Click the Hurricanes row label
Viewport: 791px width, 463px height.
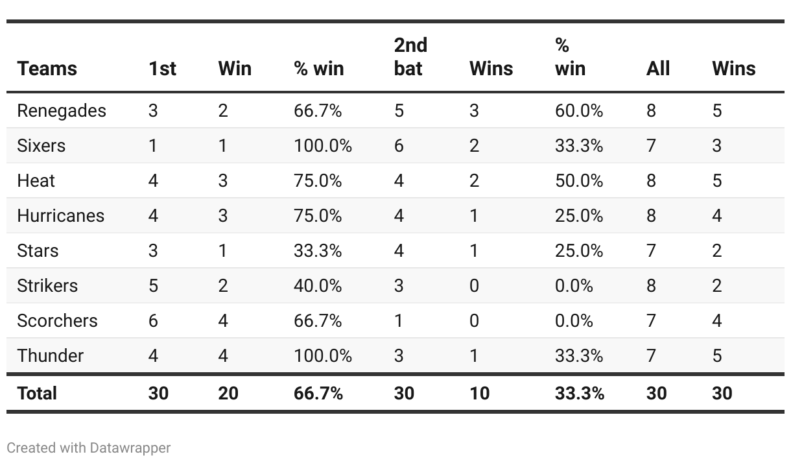click(60, 215)
